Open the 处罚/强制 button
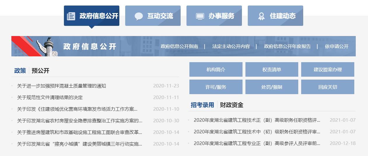The height and width of the screenshot is (156, 368). click(x=272, y=87)
